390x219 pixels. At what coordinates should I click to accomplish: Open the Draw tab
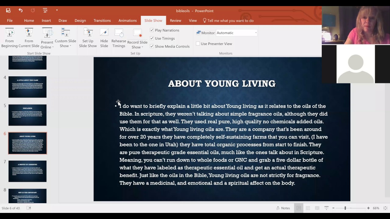[x=63, y=20]
